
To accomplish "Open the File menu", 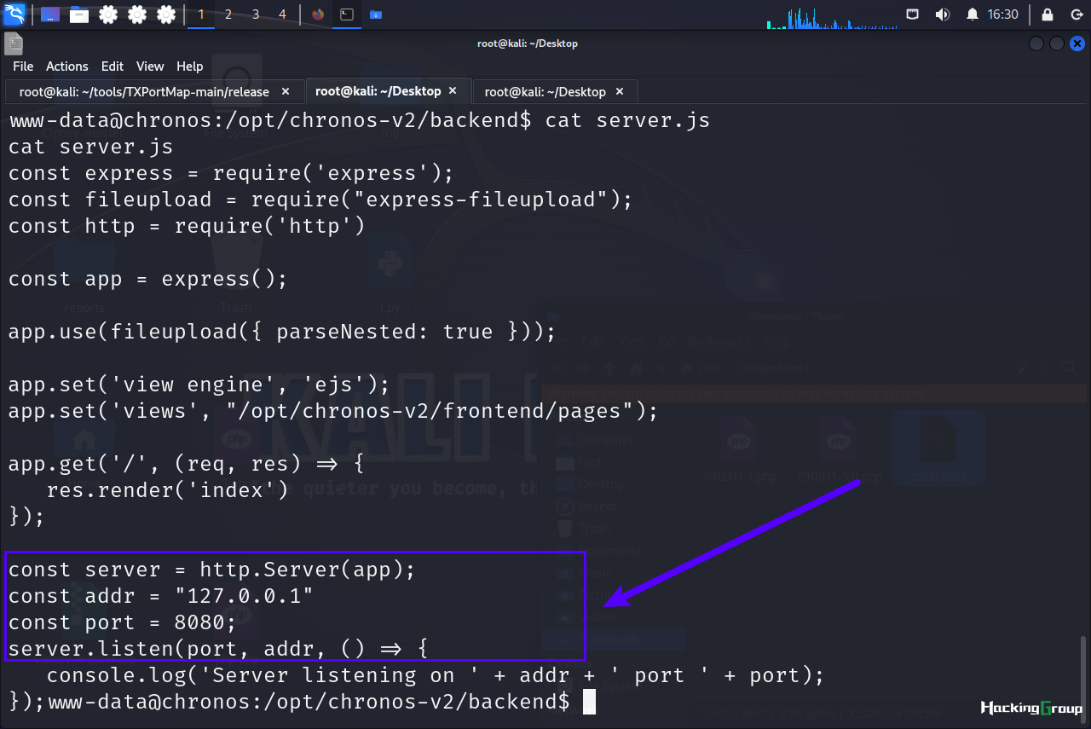I will [23, 66].
